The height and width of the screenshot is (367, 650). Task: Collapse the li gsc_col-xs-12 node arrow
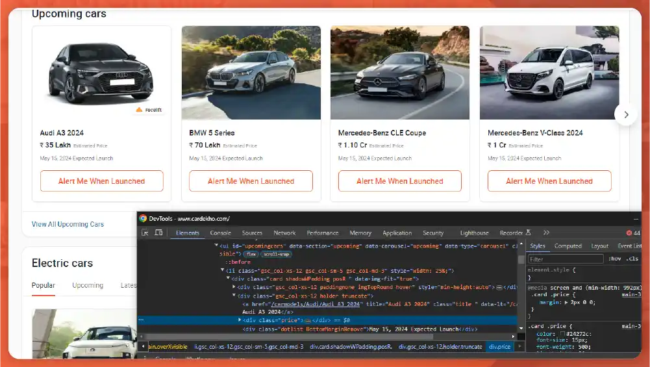tap(223, 270)
